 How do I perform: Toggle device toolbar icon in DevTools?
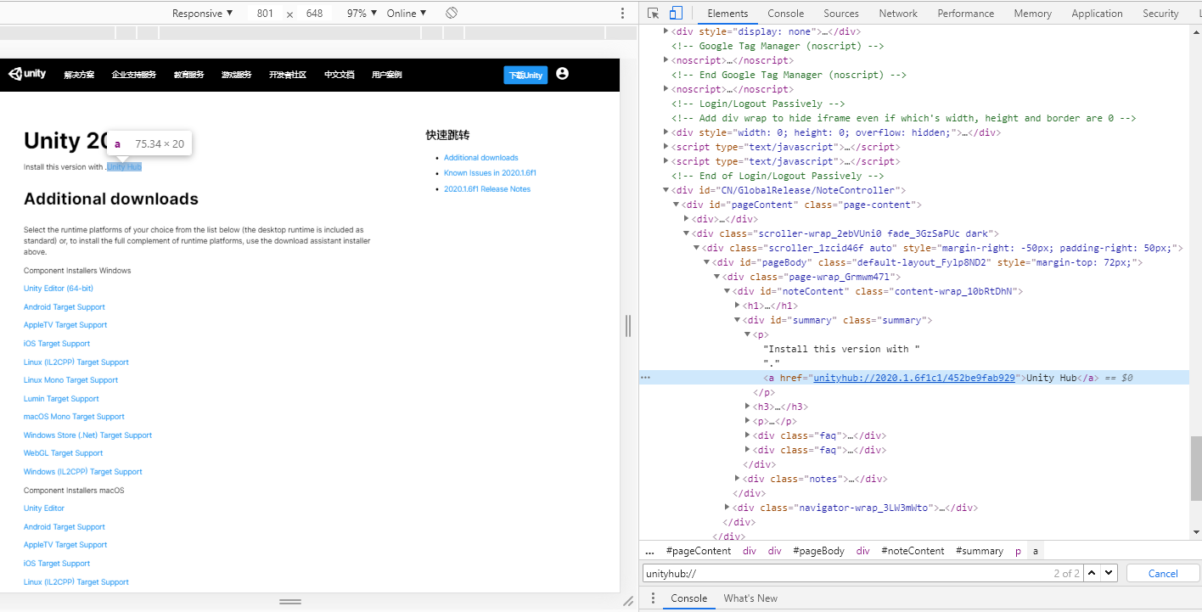[x=676, y=14]
